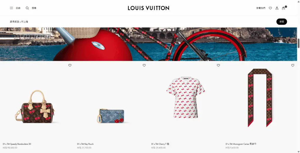This screenshot has height=153, width=300.
Task: Toggle wishlist heart for Key Pouch
Action: point(144,65)
